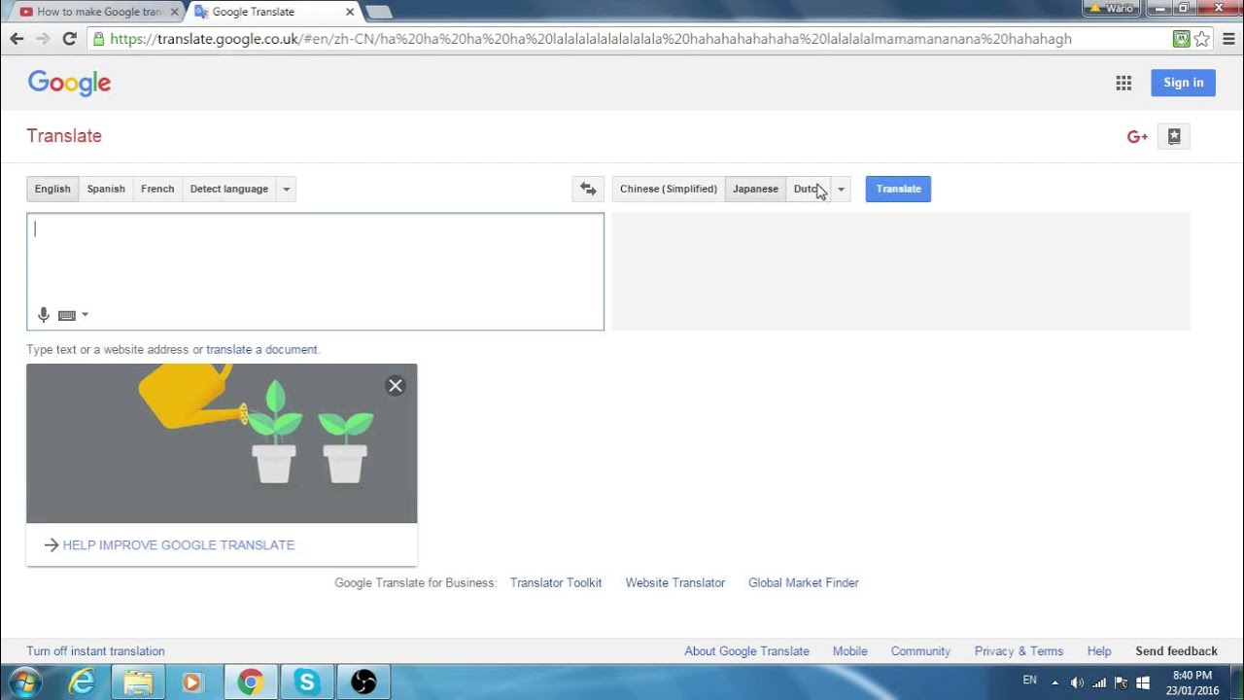Screen dimensions: 1244x700
Task: Open OBS from the taskbar
Action: point(363,682)
